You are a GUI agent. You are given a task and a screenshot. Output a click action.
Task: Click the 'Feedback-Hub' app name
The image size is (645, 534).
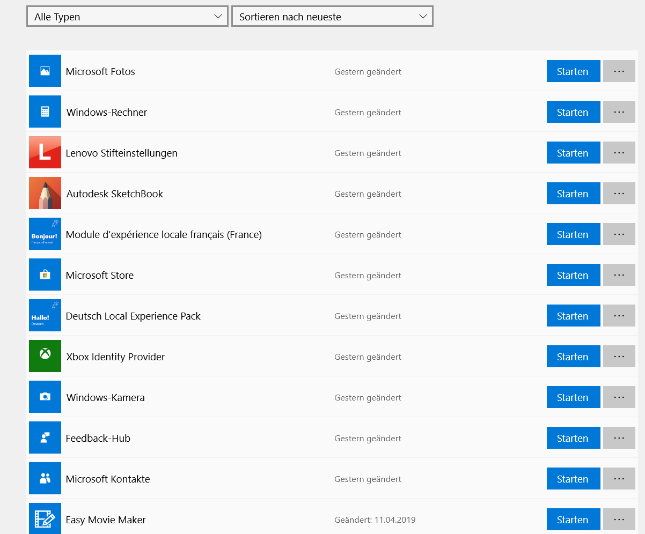pos(98,438)
